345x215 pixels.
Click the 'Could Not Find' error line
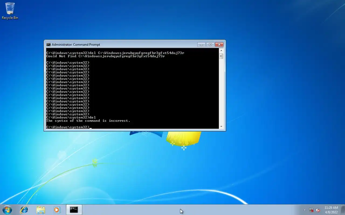(105, 56)
